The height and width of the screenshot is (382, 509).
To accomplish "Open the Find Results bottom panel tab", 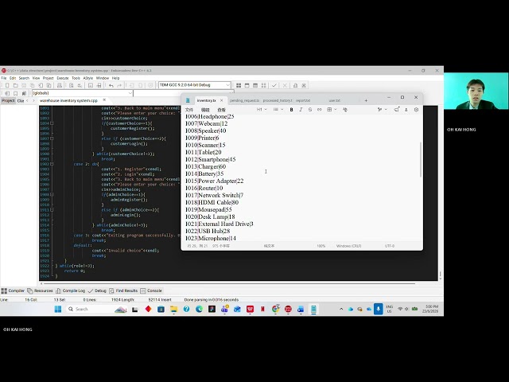I will (123, 290).
